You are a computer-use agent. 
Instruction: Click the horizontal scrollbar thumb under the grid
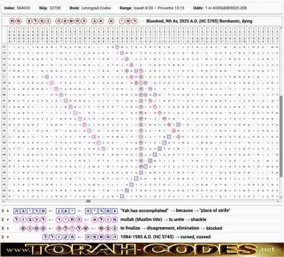tap(88, 201)
